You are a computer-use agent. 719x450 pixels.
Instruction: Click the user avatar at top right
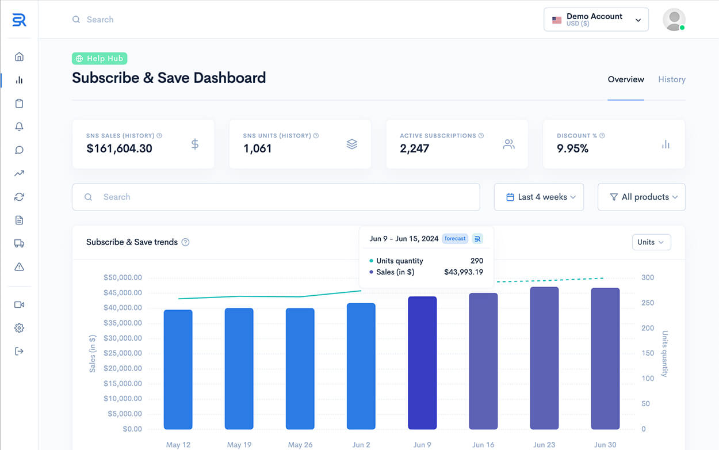[x=674, y=20]
